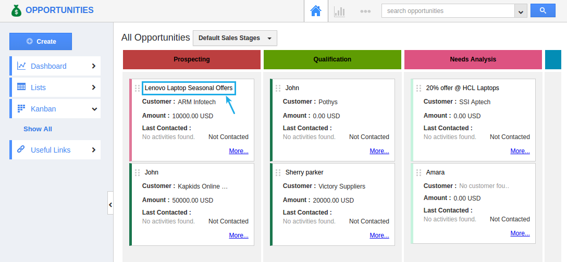Click the three dots more options icon
567x262 pixels.
coord(365,11)
